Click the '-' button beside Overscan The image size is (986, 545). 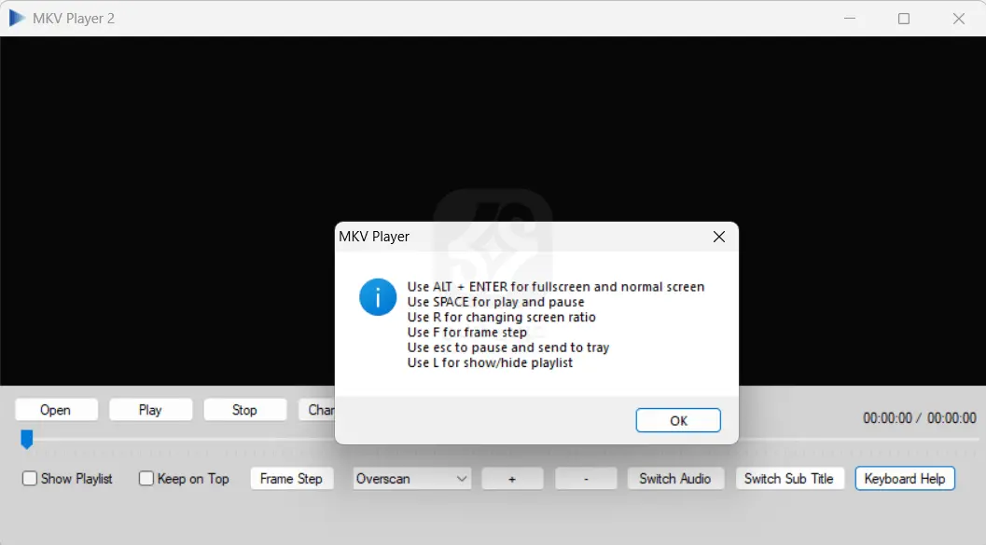tap(585, 478)
